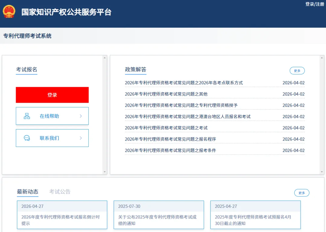This screenshot has width=326, height=232.
Task: Open FAQ about 2026年各考点联系方式
Action: pos(184,83)
